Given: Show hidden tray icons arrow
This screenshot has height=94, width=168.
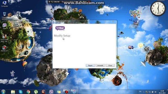Looking at the screenshot, I should point(144,92).
